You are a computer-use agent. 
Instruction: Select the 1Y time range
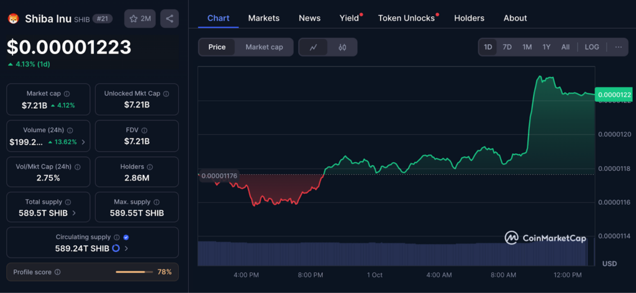(x=546, y=47)
